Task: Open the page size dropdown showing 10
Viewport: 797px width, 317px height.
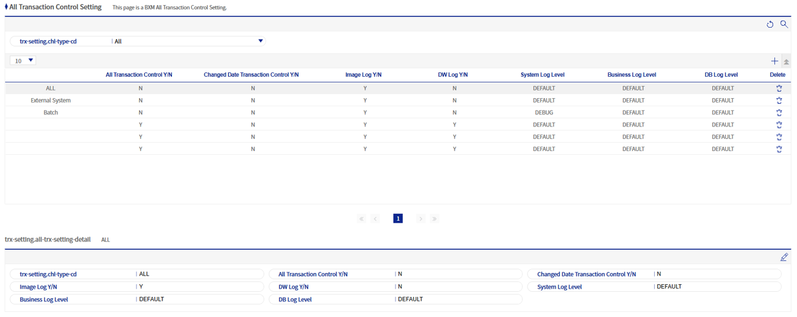Action: point(24,61)
